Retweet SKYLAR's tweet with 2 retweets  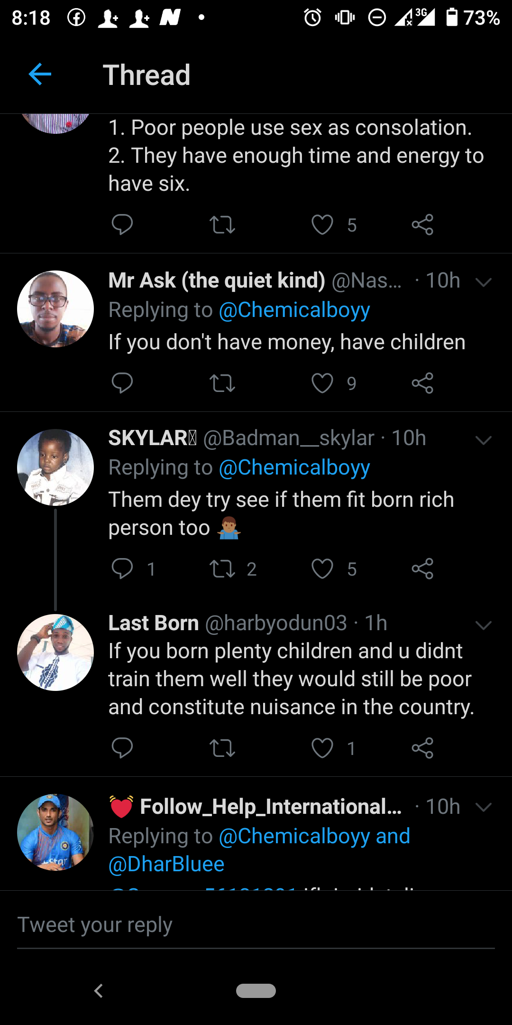(222, 568)
